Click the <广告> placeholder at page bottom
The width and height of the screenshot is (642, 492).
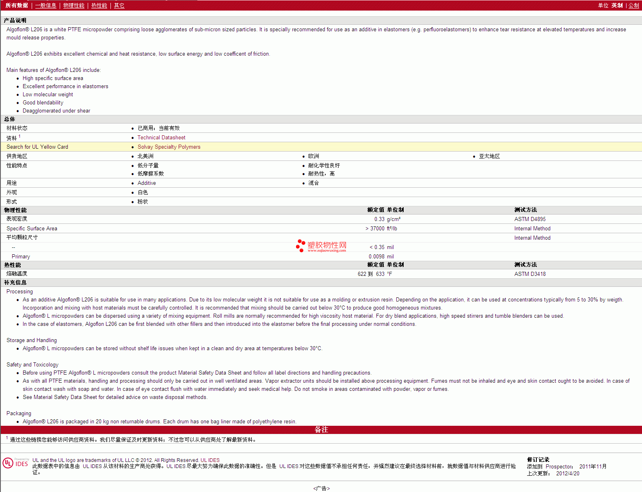tap(321, 488)
